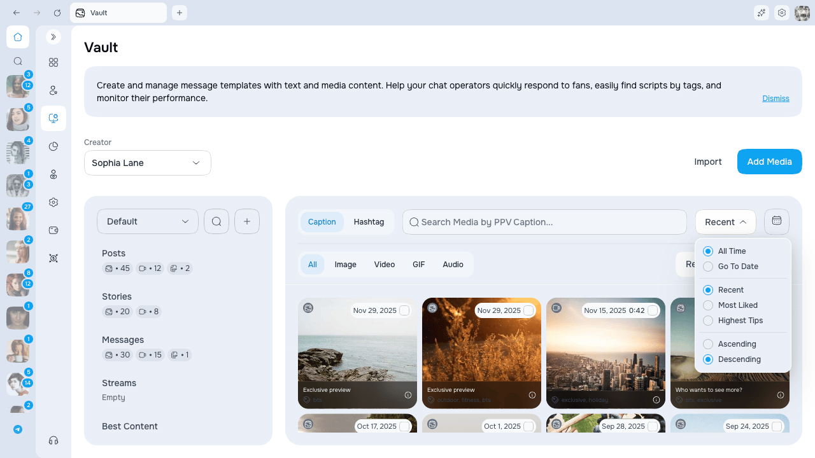Dismiss the info banner via the Dismiss link

776,99
